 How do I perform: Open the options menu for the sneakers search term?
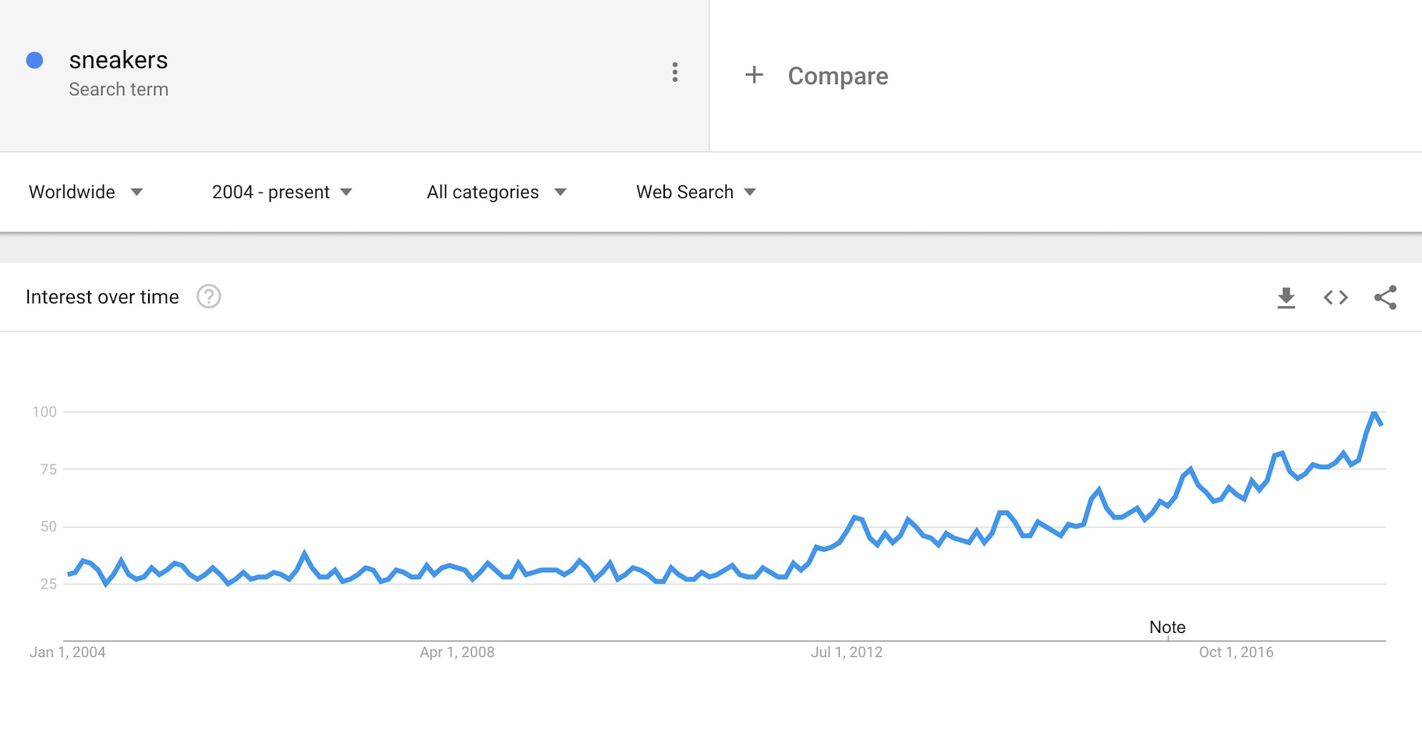[675, 72]
